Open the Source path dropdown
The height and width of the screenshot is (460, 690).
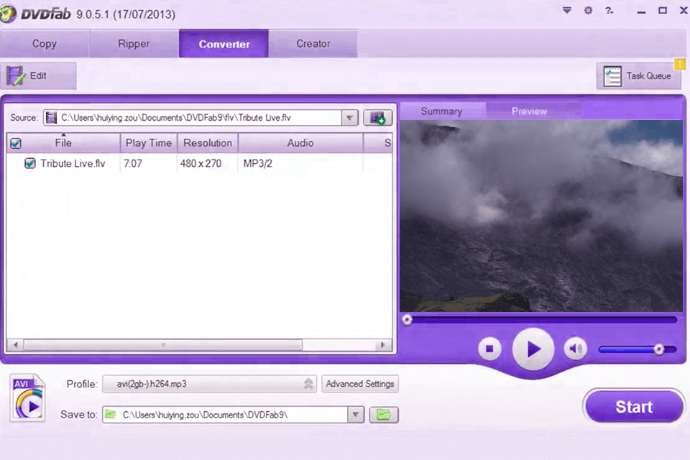(x=350, y=117)
